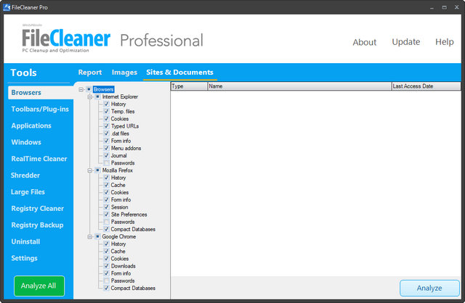Image resolution: width=465 pixels, height=303 pixels.
Task: Uncheck Journal checkbox
Action: point(107,155)
